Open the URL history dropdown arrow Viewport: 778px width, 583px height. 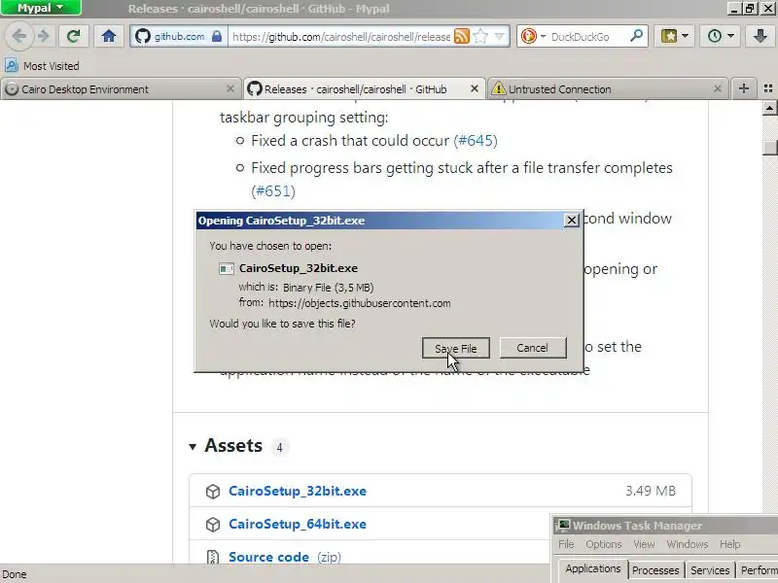(500, 36)
